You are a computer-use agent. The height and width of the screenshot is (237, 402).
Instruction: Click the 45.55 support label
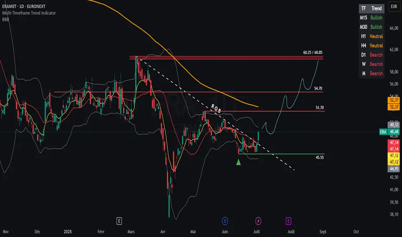point(320,158)
